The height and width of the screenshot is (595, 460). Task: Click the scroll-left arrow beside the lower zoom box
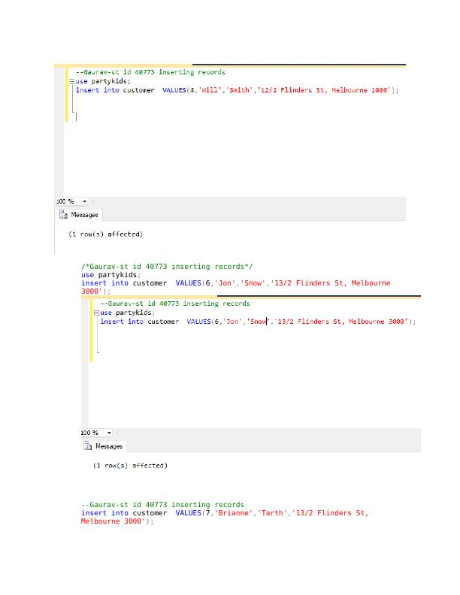[118, 433]
